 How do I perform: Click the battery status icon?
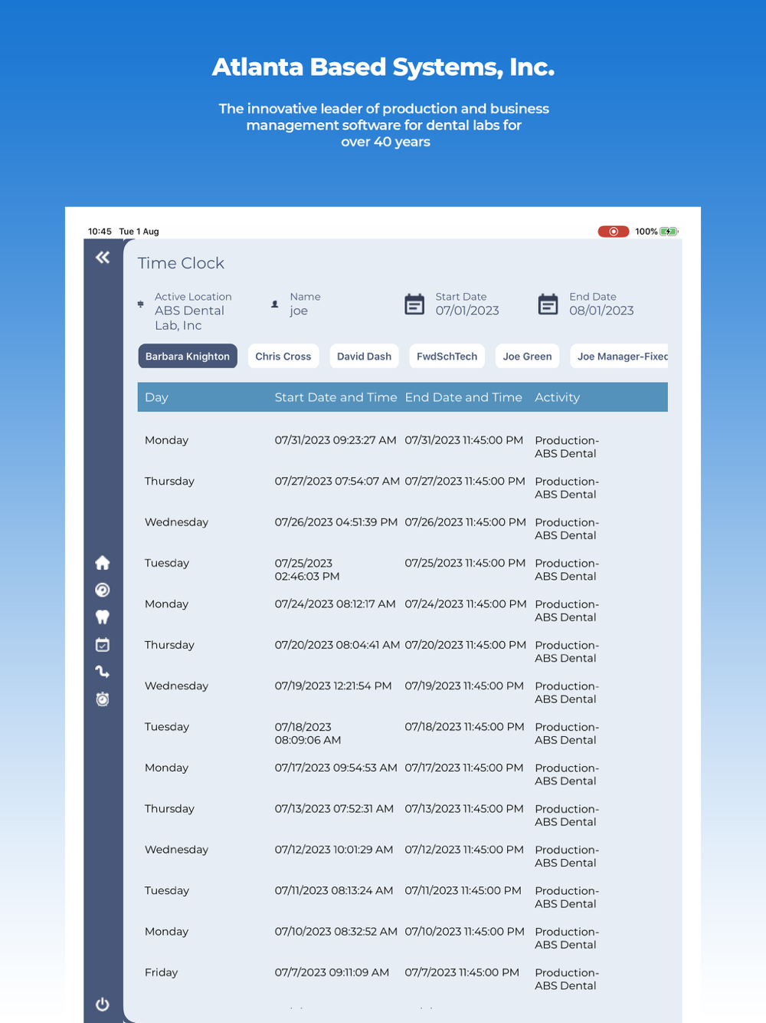coord(669,232)
